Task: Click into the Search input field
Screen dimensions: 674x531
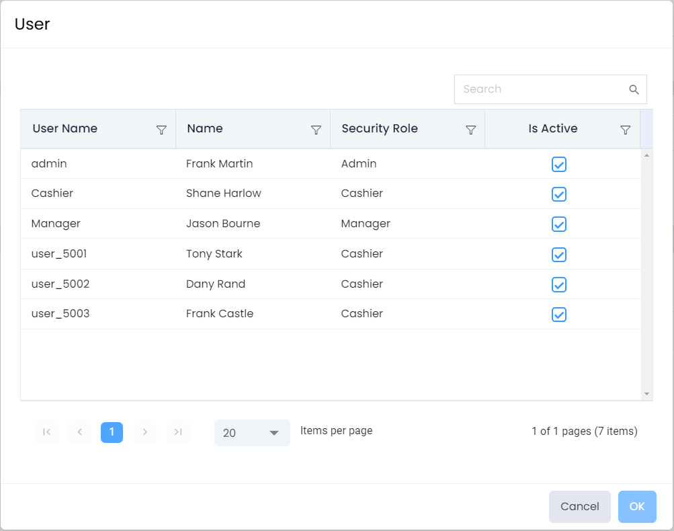Action: pos(541,89)
